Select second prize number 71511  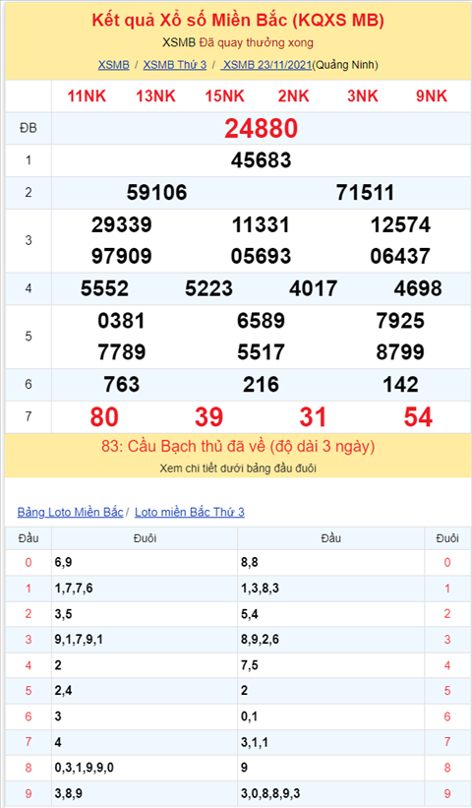coord(366,192)
